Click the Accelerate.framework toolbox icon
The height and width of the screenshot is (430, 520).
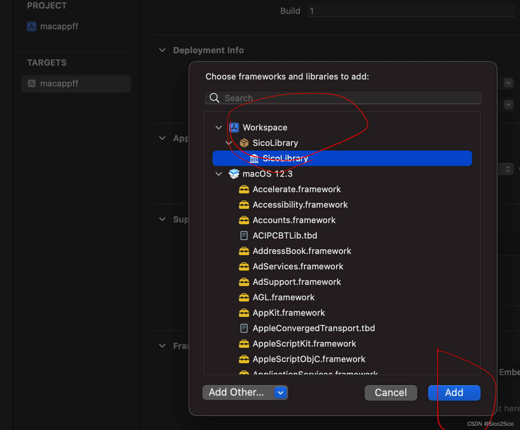click(x=244, y=189)
